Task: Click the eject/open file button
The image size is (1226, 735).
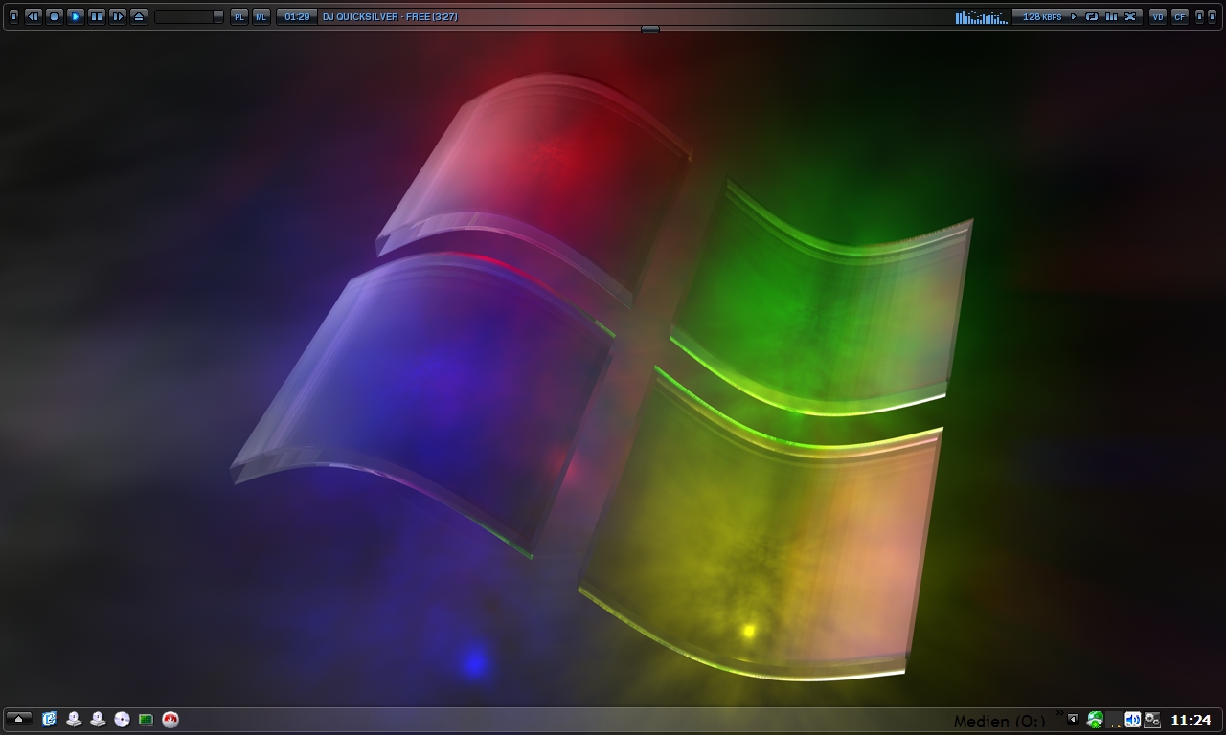Action: [139, 16]
